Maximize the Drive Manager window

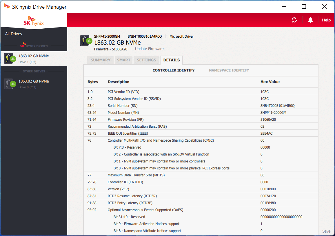(304, 6)
